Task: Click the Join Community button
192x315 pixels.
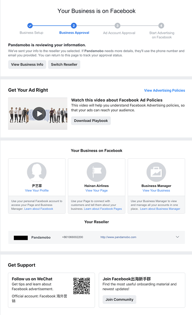Action: [x=120, y=300]
